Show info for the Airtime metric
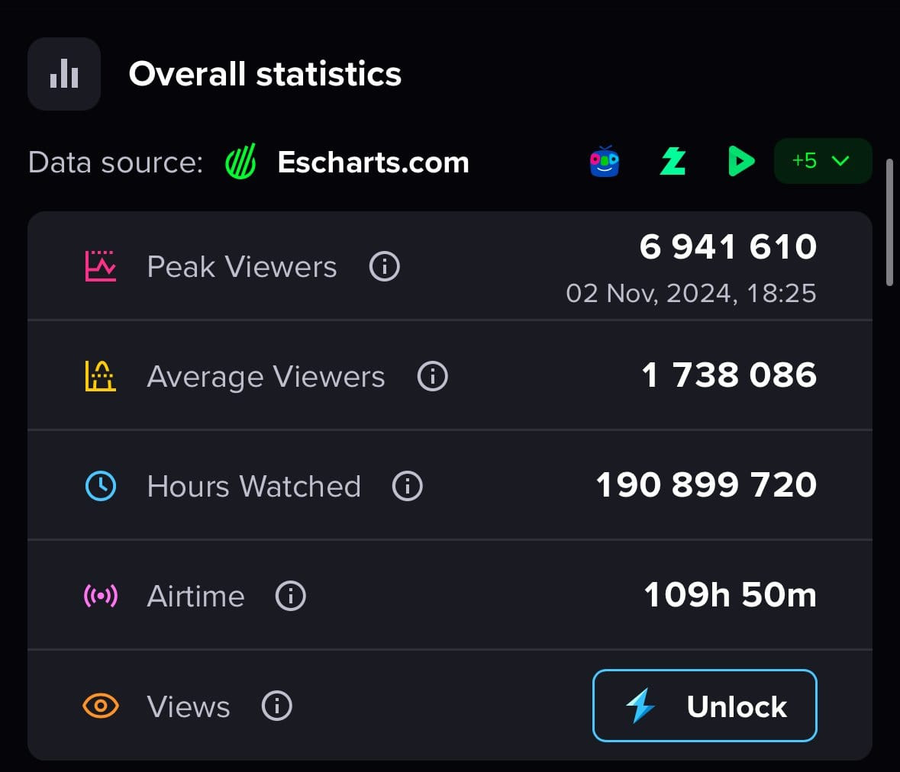The image size is (900, 772). (290, 595)
